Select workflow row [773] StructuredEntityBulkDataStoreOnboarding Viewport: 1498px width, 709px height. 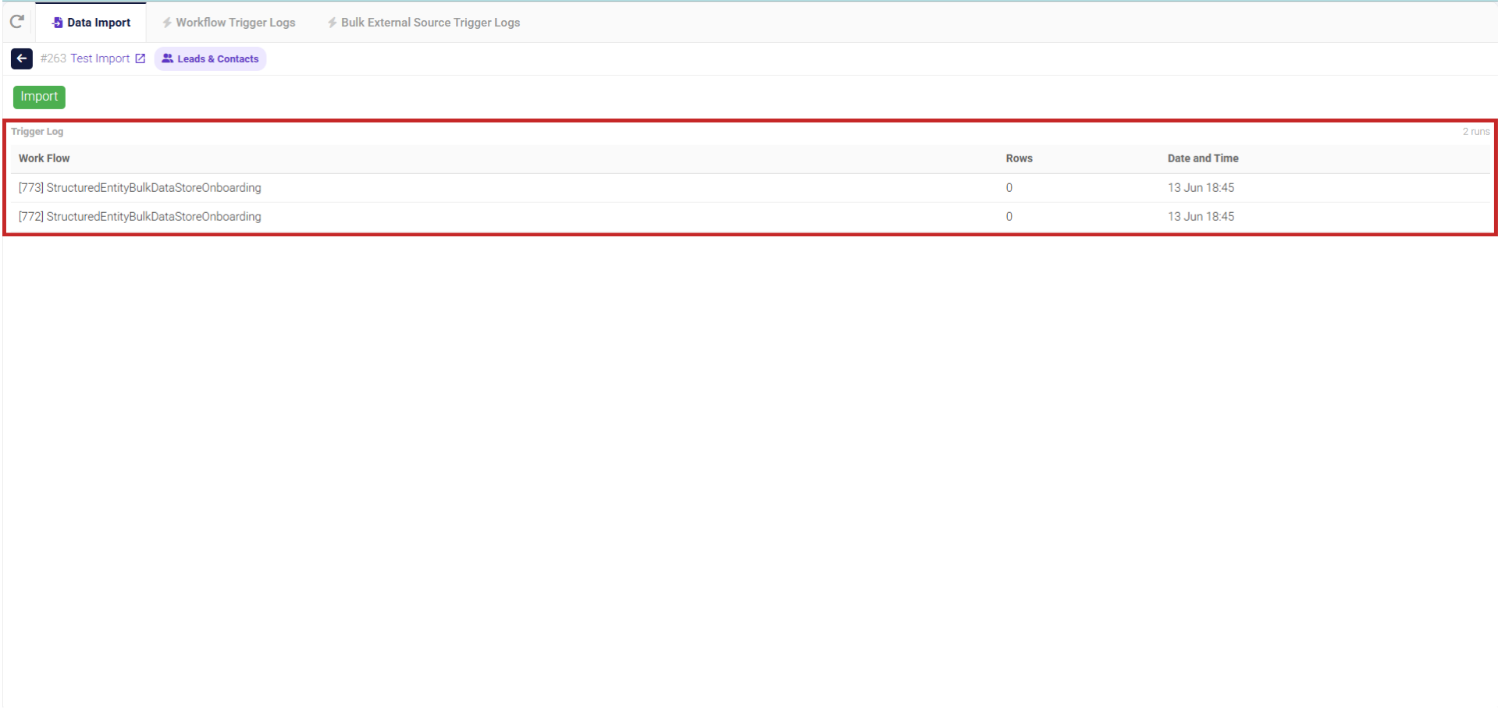[749, 188]
